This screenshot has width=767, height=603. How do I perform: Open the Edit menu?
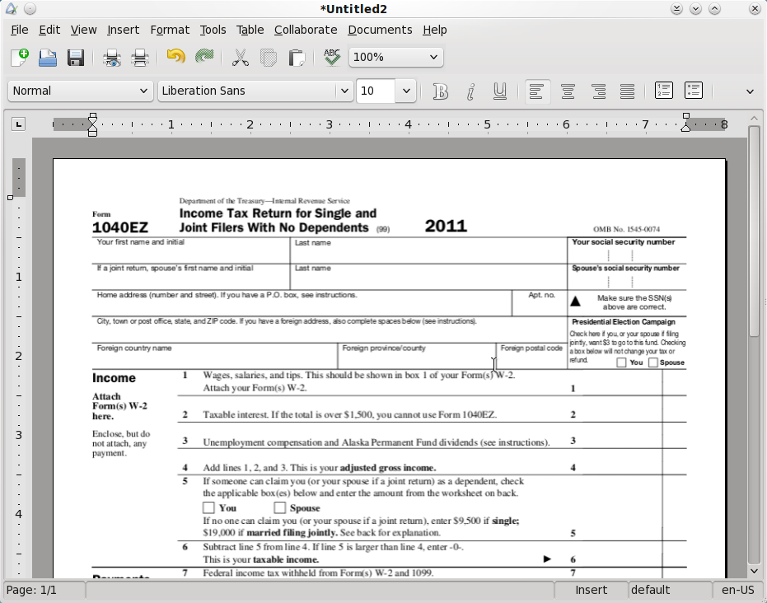(x=49, y=30)
